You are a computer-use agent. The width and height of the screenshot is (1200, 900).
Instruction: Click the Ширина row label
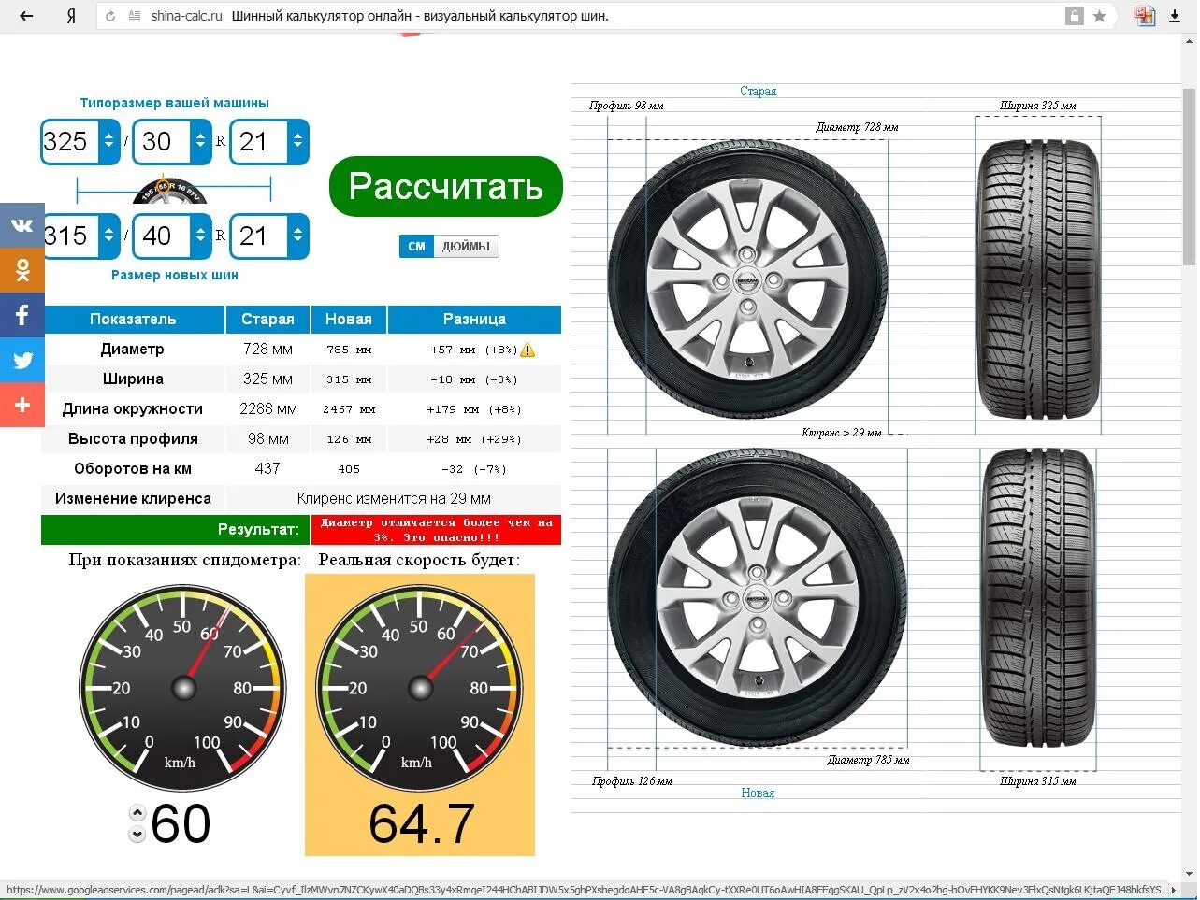coord(133,379)
